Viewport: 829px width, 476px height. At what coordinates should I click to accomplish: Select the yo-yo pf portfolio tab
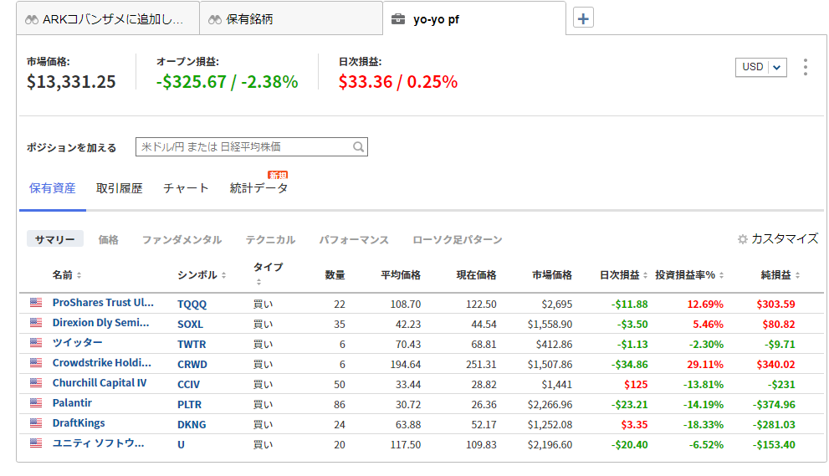point(474,19)
